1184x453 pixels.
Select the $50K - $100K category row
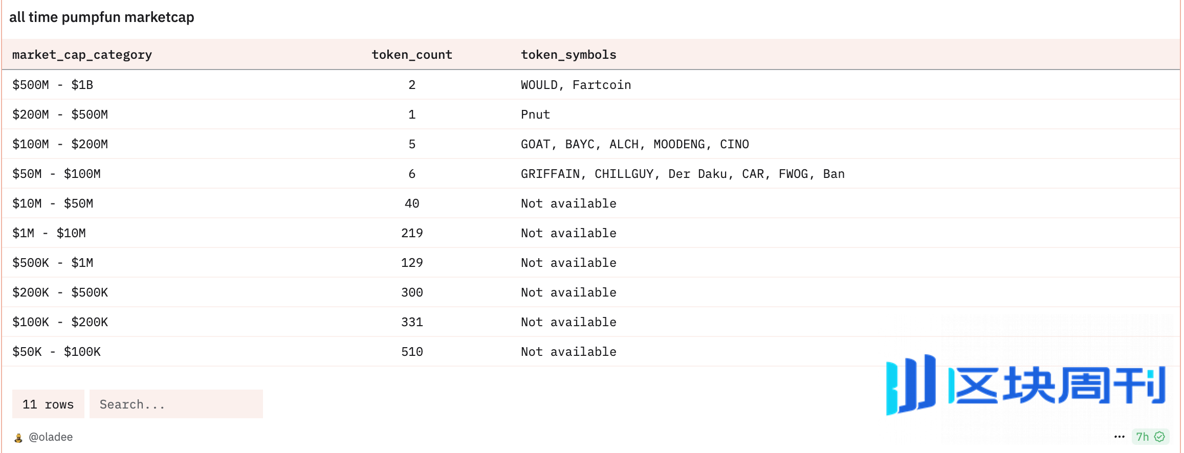pyautogui.click(x=56, y=352)
